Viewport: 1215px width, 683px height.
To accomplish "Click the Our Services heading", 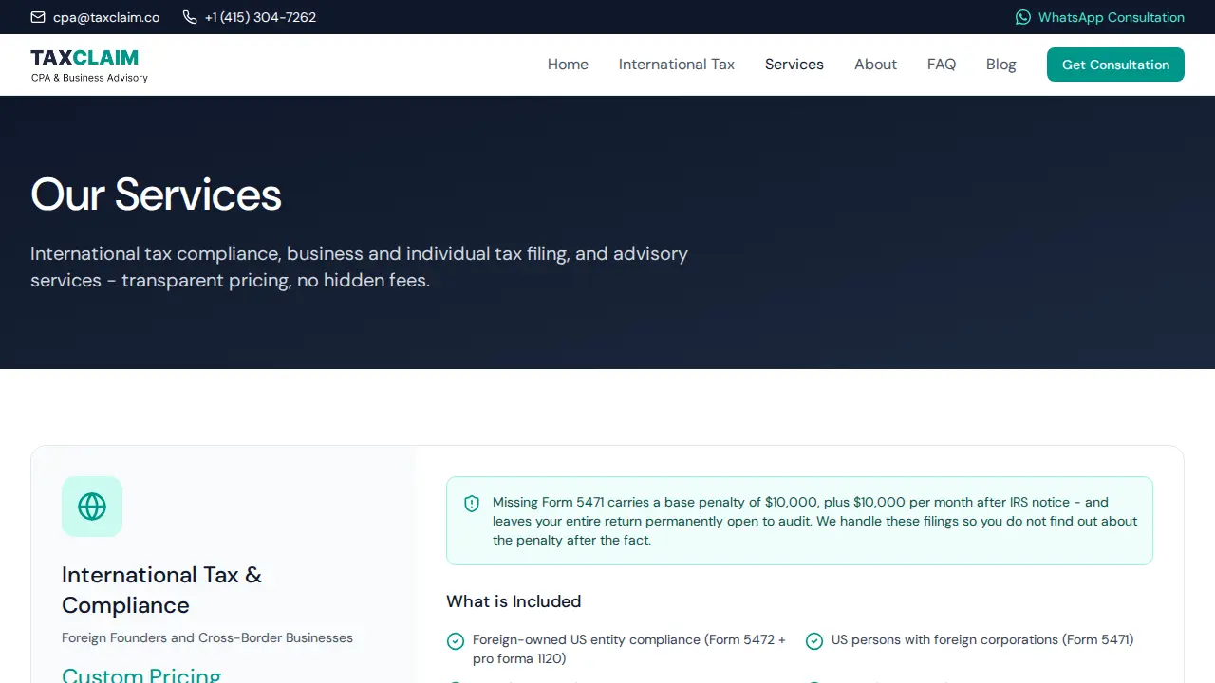I will click(x=156, y=194).
